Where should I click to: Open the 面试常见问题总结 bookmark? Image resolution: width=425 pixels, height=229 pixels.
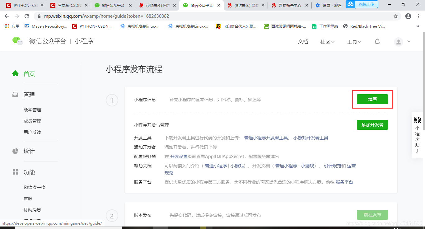tap(285, 26)
